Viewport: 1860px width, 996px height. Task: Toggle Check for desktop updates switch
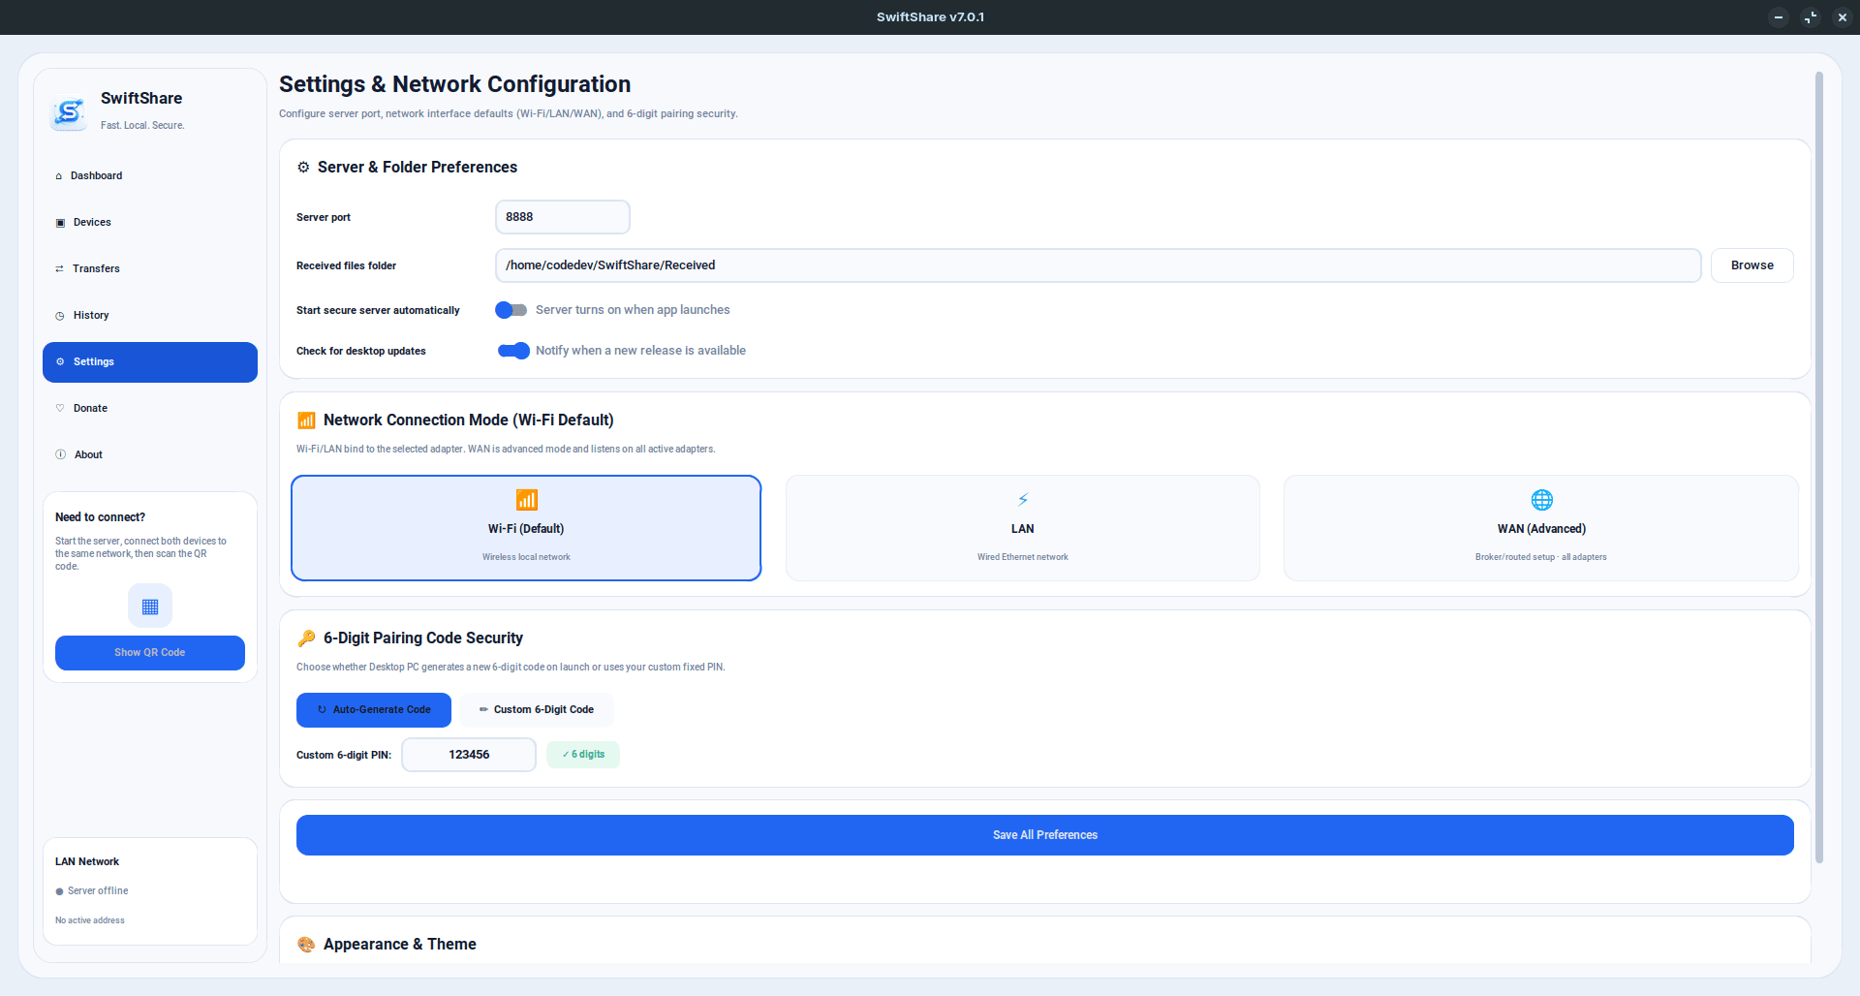point(513,351)
